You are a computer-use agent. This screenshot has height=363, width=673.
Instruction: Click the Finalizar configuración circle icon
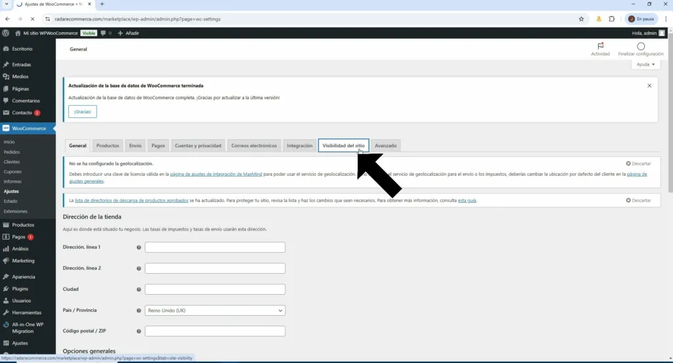[x=641, y=46]
